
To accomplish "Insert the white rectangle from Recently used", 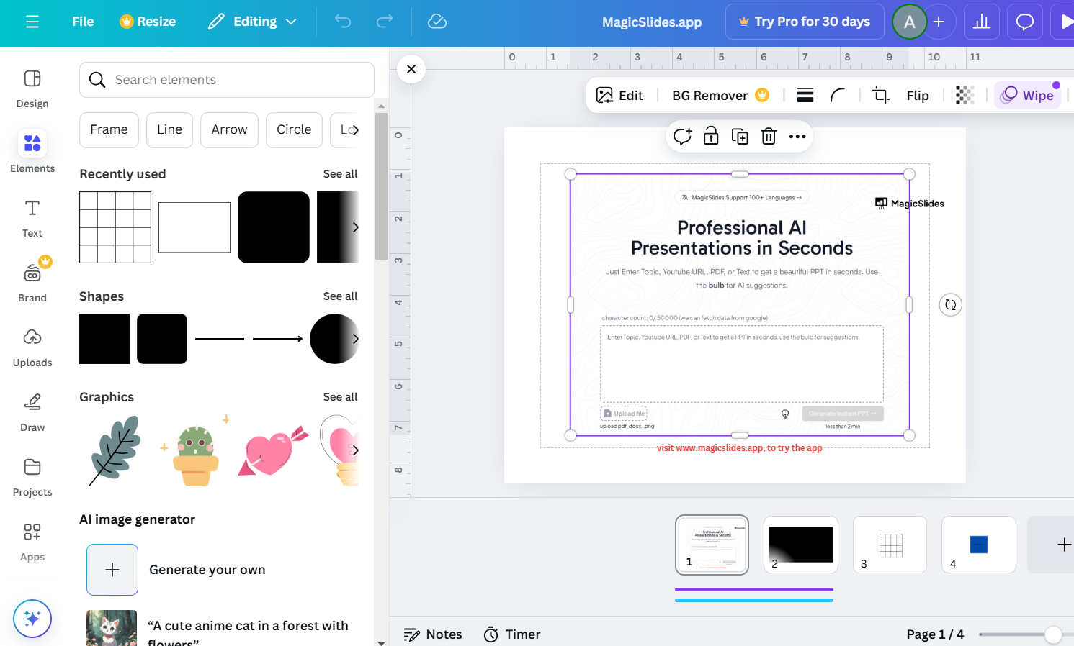I will click(x=194, y=227).
